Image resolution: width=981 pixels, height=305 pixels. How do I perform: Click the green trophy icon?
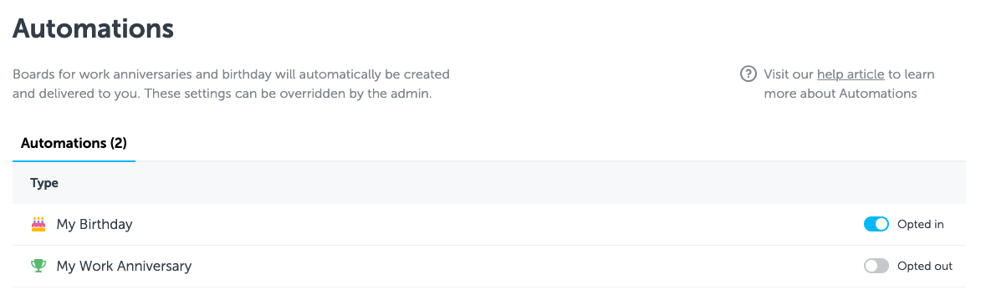pyautogui.click(x=38, y=267)
